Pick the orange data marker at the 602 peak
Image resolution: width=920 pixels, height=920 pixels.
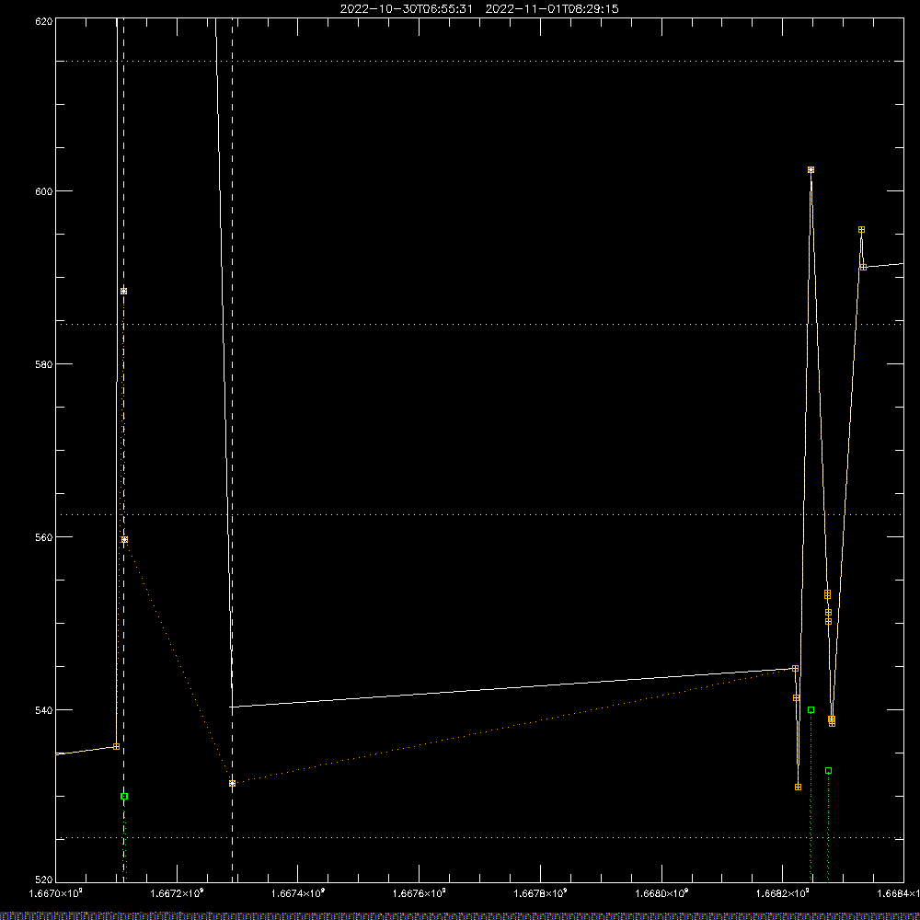(811, 170)
